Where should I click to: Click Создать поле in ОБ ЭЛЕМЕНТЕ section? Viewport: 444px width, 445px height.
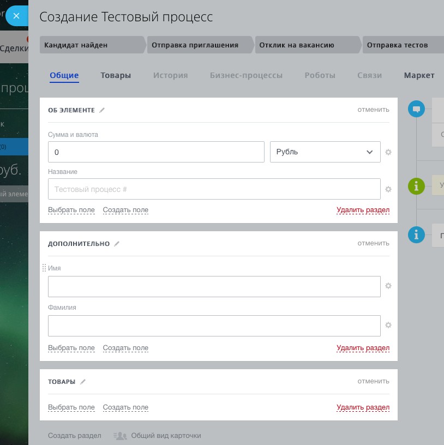pos(125,210)
